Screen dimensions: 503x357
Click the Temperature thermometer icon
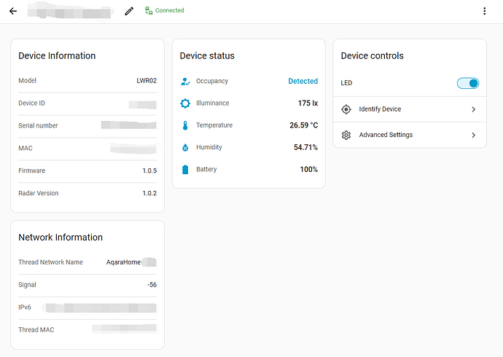click(185, 125)
